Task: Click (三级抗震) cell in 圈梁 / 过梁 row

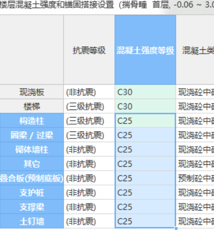Action: tap(89, 135)
